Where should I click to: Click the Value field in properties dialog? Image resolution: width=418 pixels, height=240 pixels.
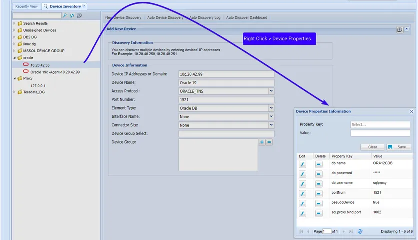(380, 133)
